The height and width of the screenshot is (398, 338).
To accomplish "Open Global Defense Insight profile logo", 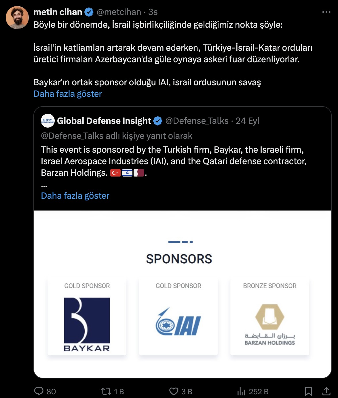I will click(48, 121).
